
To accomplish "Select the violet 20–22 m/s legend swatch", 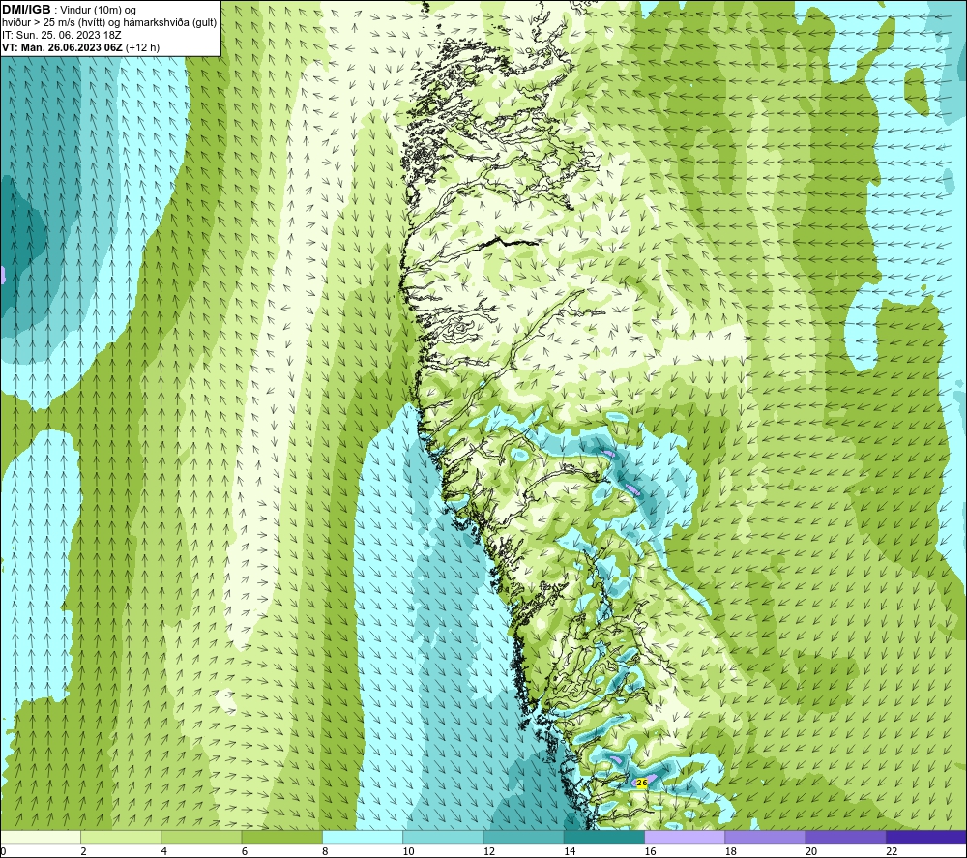I will coord(845,837).
